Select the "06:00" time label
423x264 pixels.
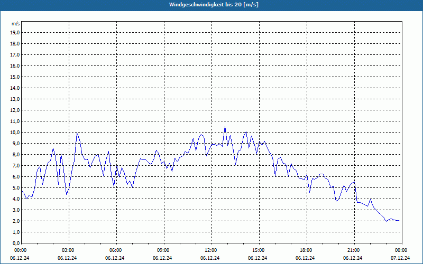coord(115,250)
